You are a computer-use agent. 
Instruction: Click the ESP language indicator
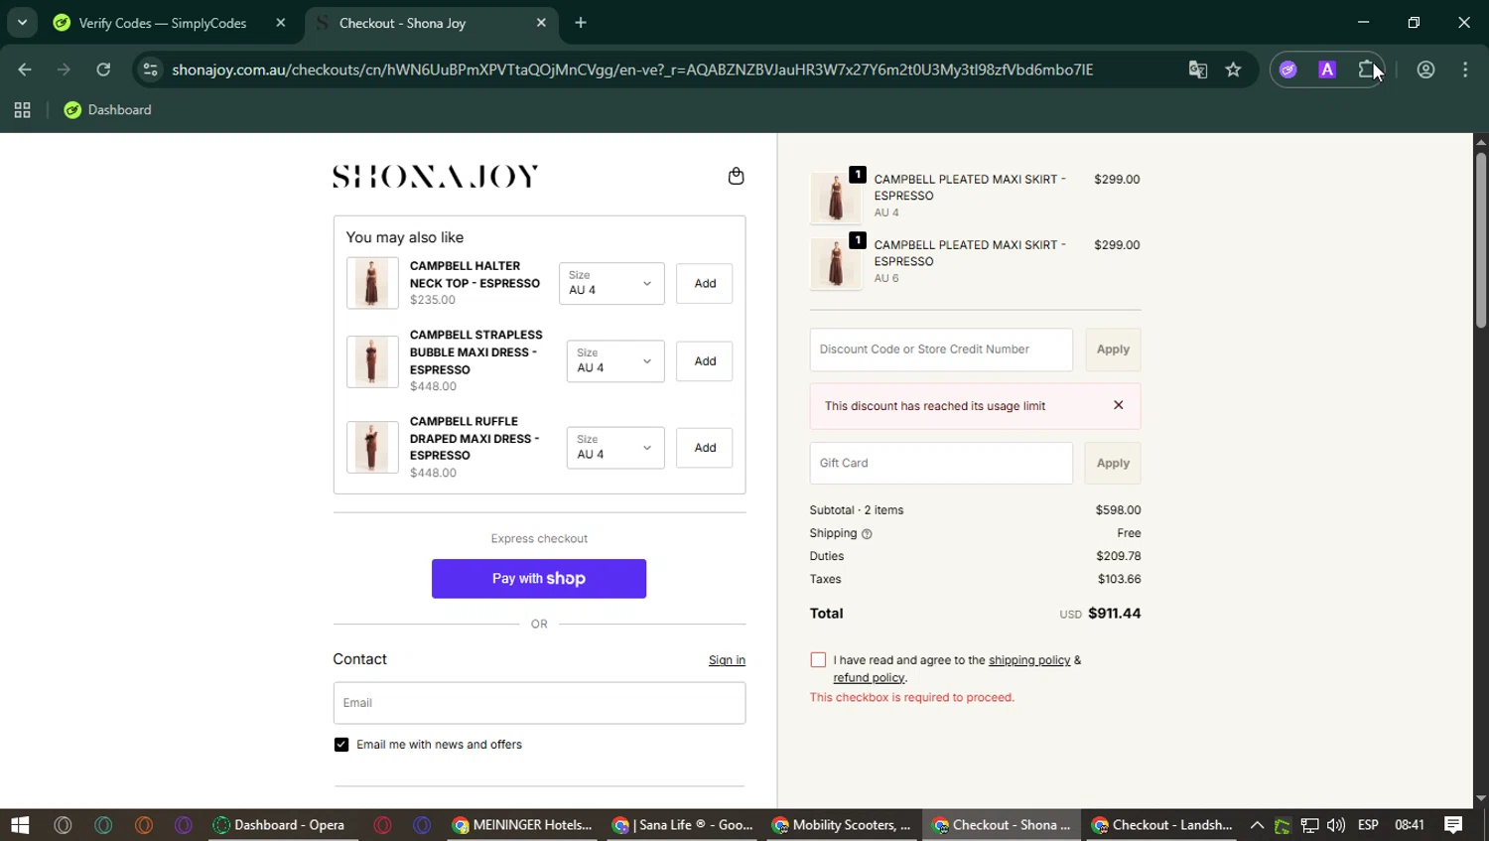pos(1368,825)
